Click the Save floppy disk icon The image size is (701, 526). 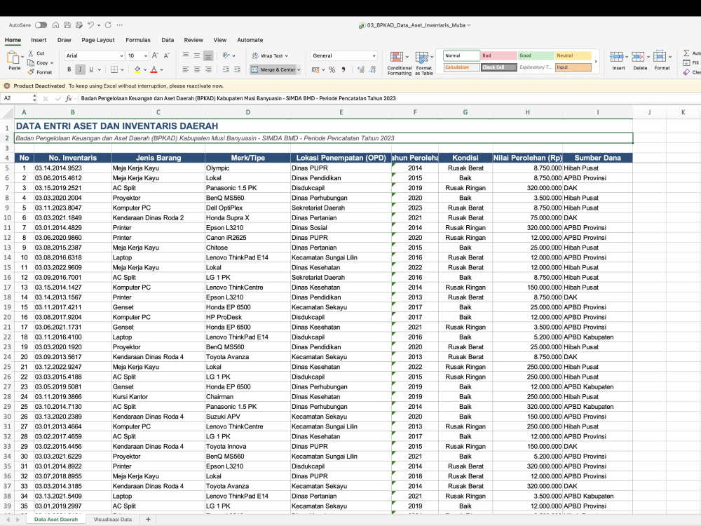coord(67,25)
